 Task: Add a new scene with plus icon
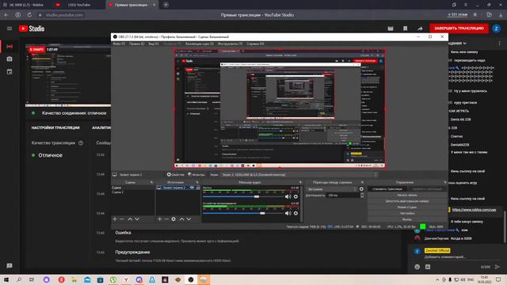click(115, 219)
